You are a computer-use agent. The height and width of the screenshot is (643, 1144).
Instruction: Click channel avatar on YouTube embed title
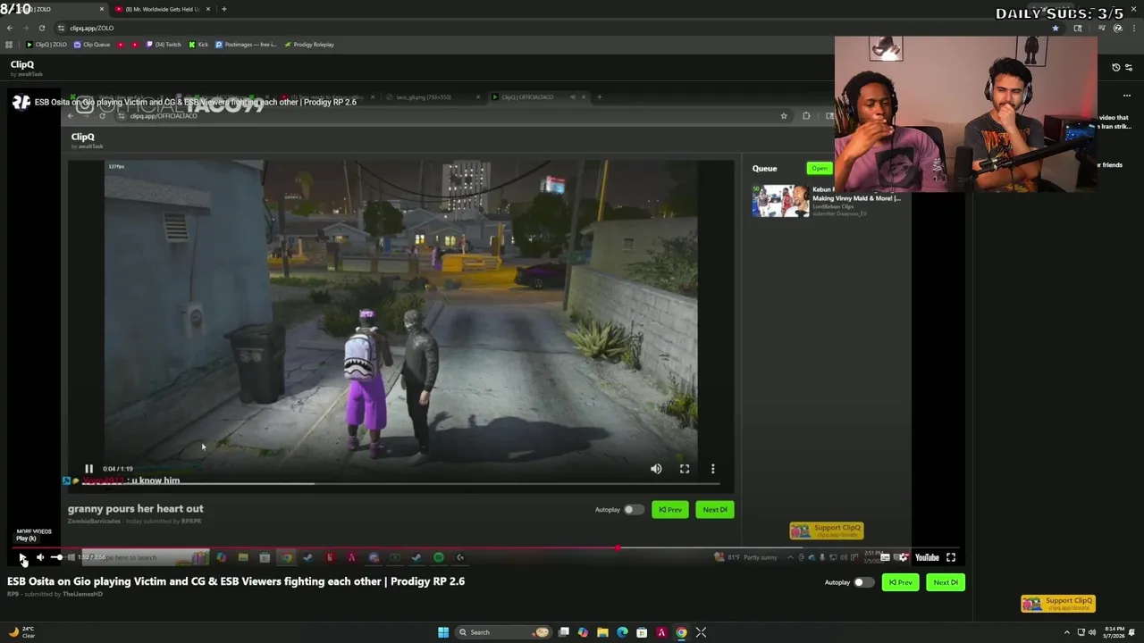tap(21, 102)
